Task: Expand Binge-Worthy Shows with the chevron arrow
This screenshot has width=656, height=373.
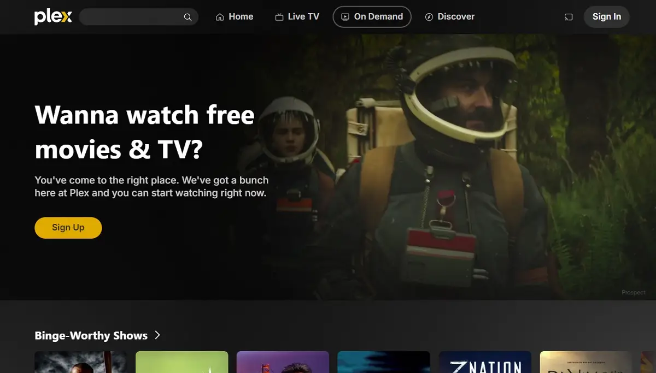Action: click(157, 335)
